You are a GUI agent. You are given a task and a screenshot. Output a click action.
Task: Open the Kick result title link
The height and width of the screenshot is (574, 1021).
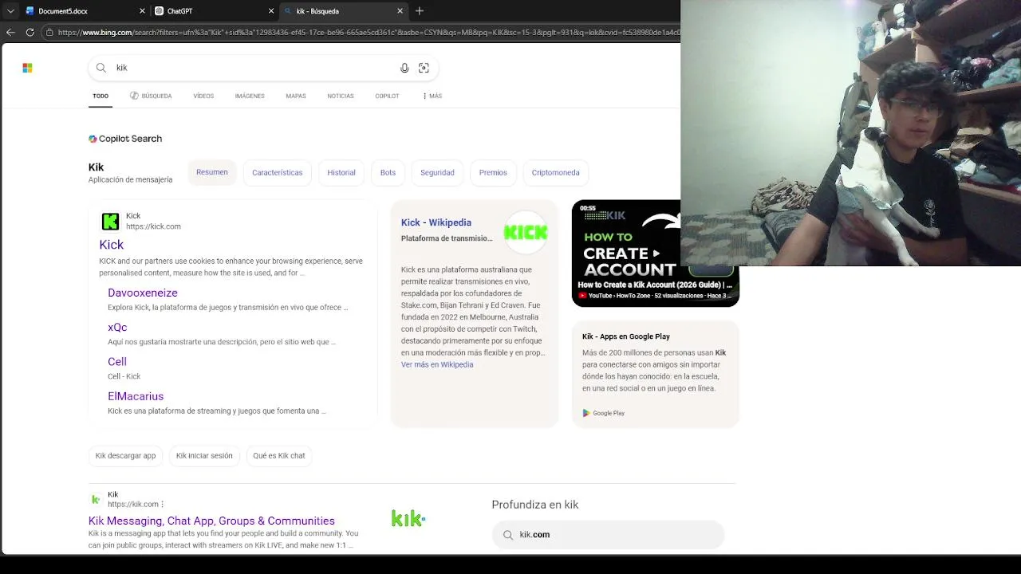[112, 245]
